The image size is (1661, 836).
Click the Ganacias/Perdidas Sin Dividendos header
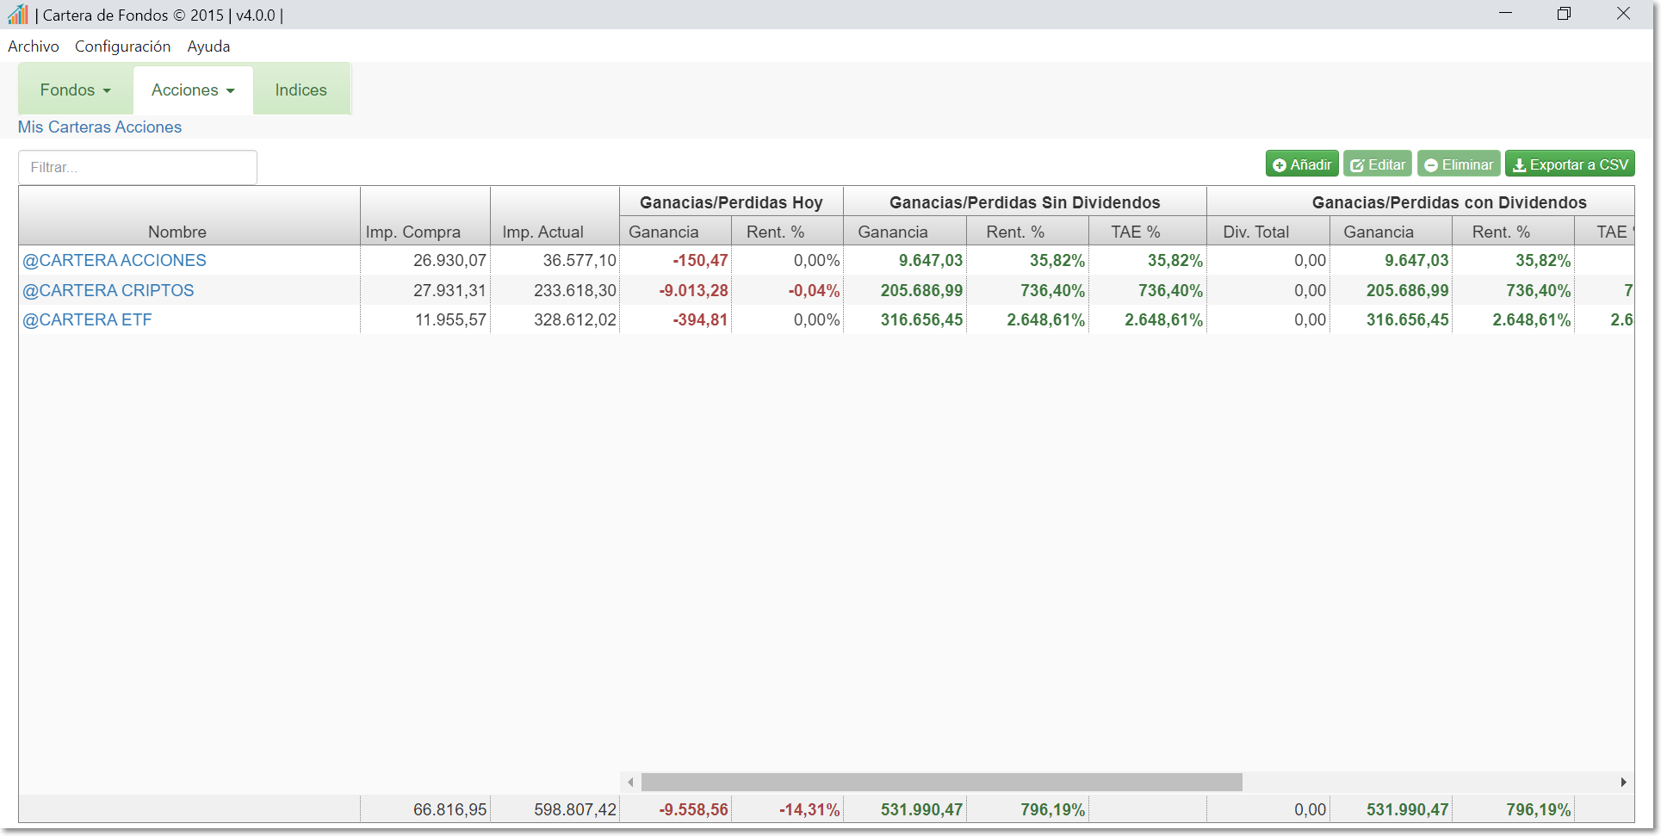tap(1025, 202)
